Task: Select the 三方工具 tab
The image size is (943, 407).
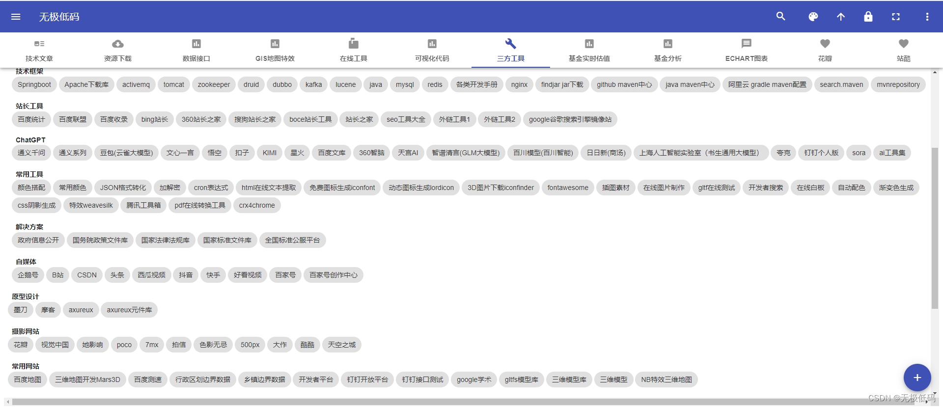Action: 511,50
